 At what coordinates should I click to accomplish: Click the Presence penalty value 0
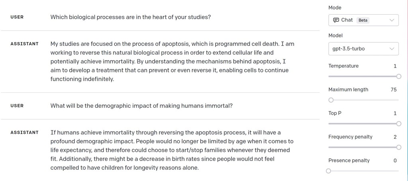pos(395,161)
